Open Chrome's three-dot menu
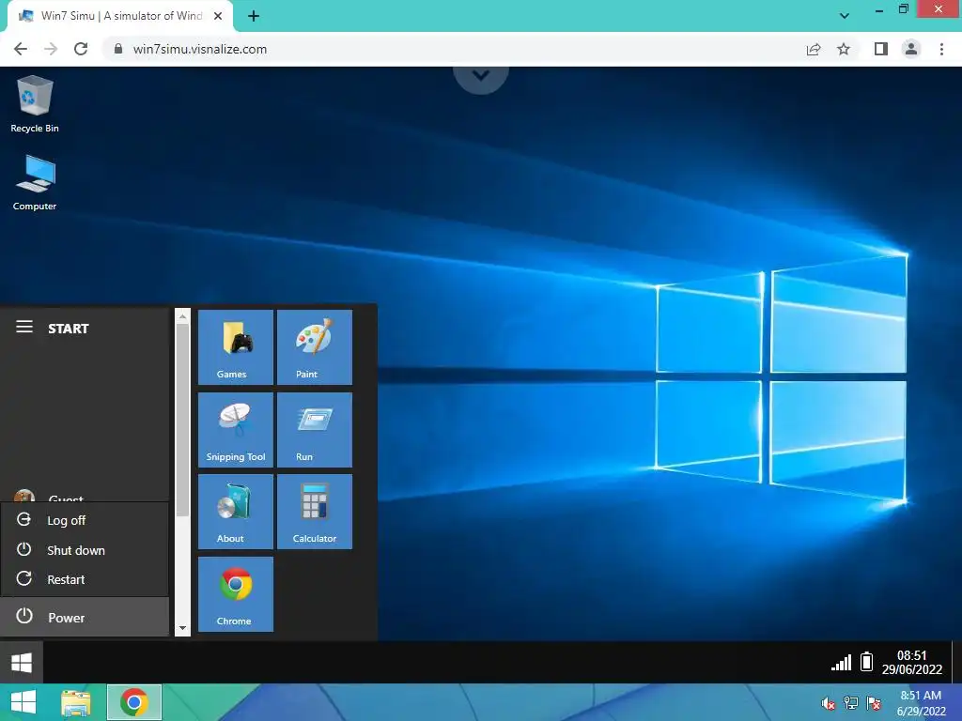This screenshot has width=962, height=721. [x=941, y=49]
